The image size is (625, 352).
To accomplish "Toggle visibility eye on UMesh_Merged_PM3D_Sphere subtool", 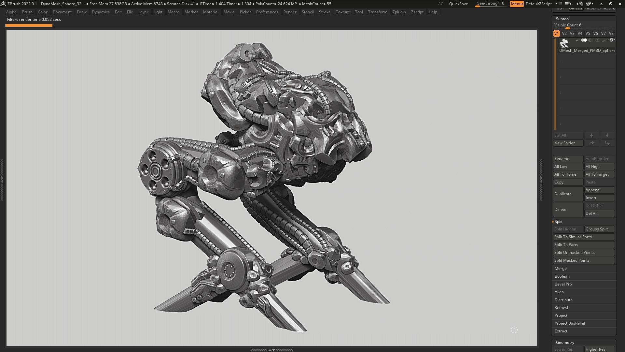I will click(612, 40).
